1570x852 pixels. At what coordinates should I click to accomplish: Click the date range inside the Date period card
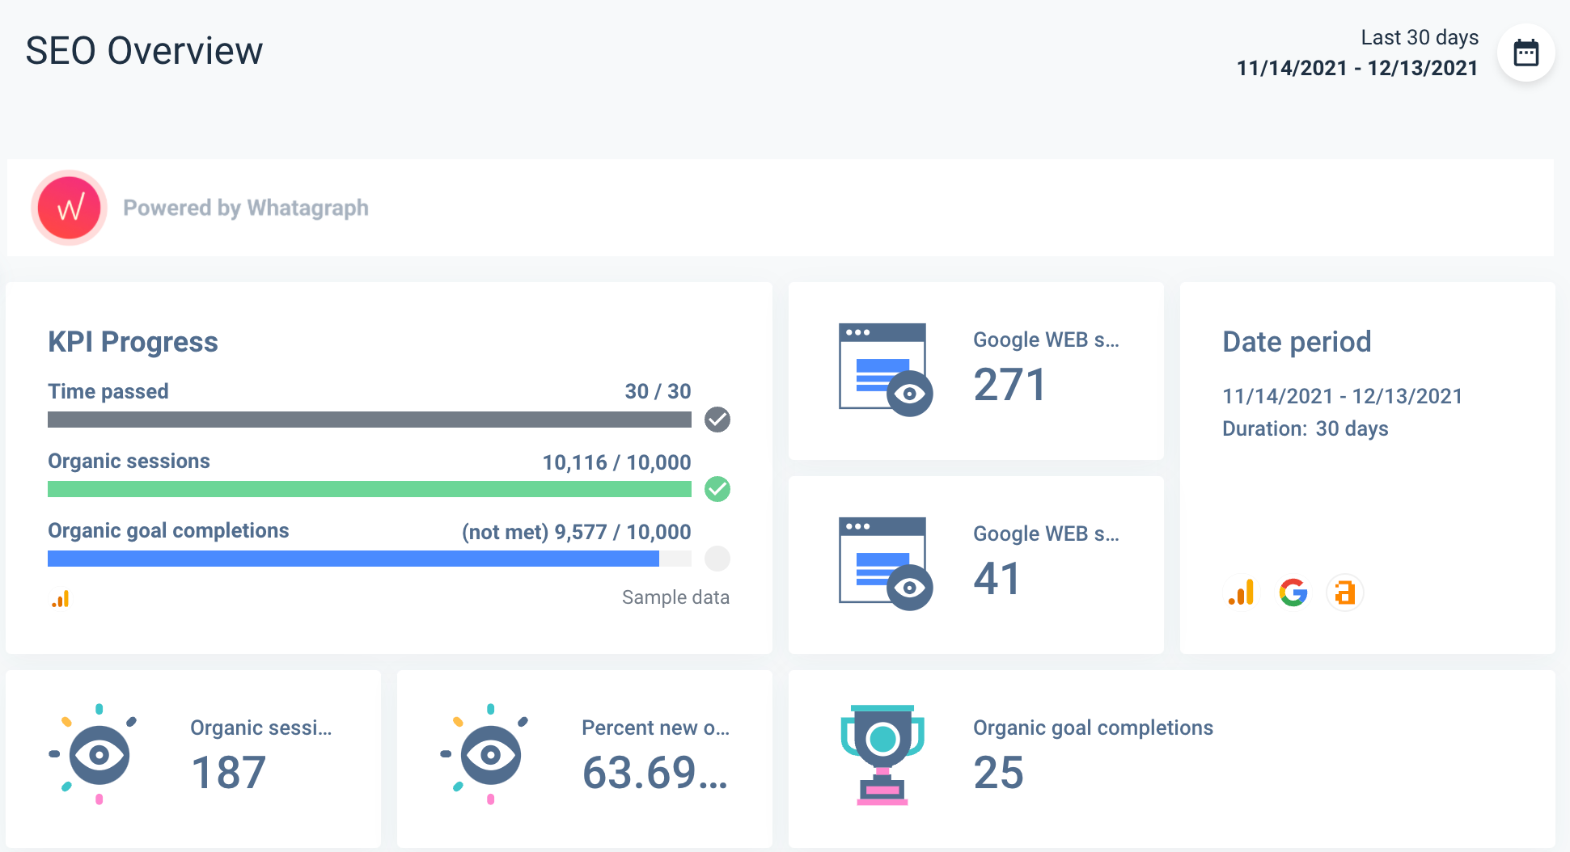click(x=1342, y=396)
